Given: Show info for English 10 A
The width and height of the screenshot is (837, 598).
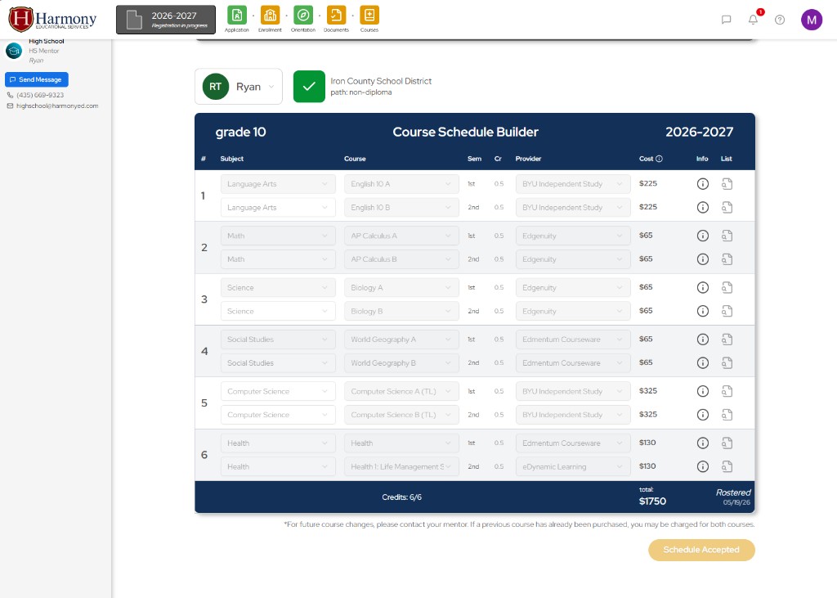Looking at the screenshot, I should tap(702, 184).
